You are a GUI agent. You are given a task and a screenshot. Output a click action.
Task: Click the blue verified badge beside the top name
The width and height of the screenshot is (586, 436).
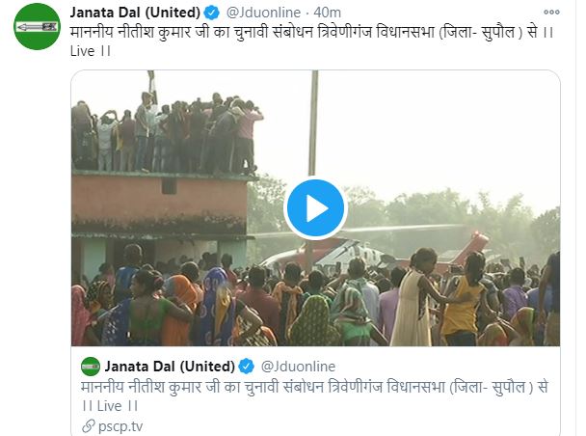212,14
